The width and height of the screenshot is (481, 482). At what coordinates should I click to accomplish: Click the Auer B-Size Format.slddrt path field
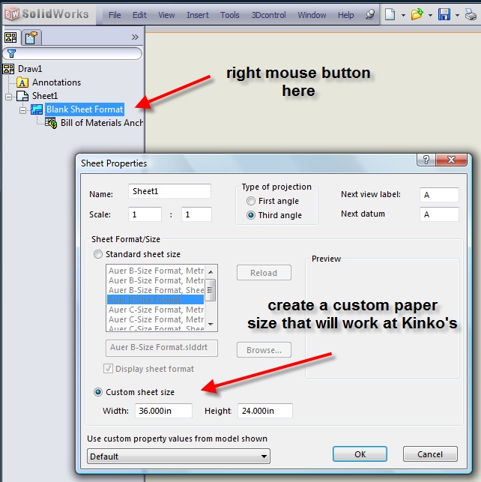coord(162,348)
